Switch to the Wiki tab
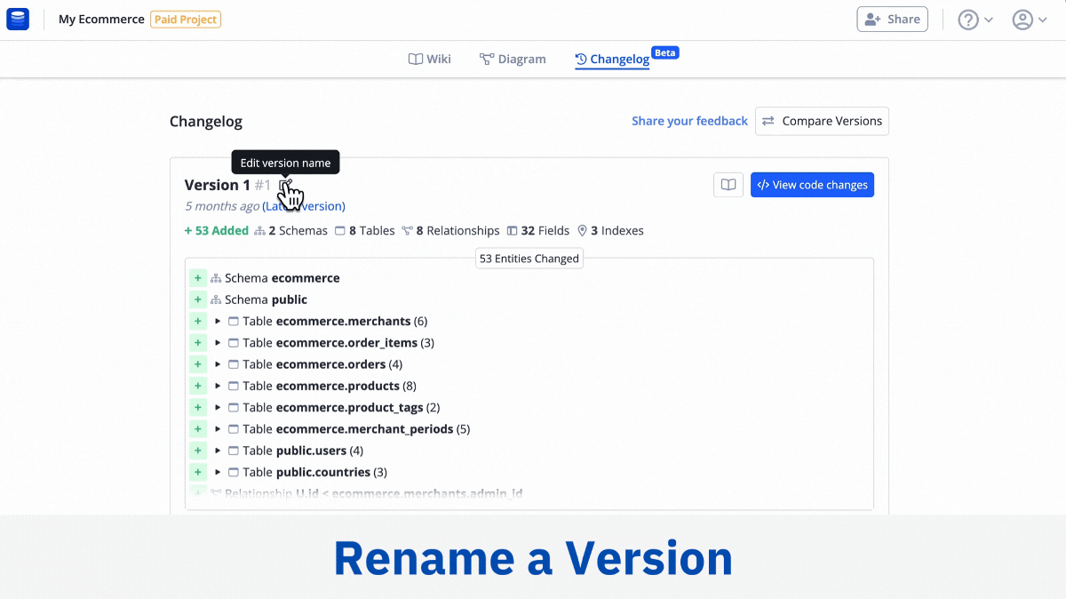Image resolution: width=1066 pixels, height=599 pixels. [430, 60]
